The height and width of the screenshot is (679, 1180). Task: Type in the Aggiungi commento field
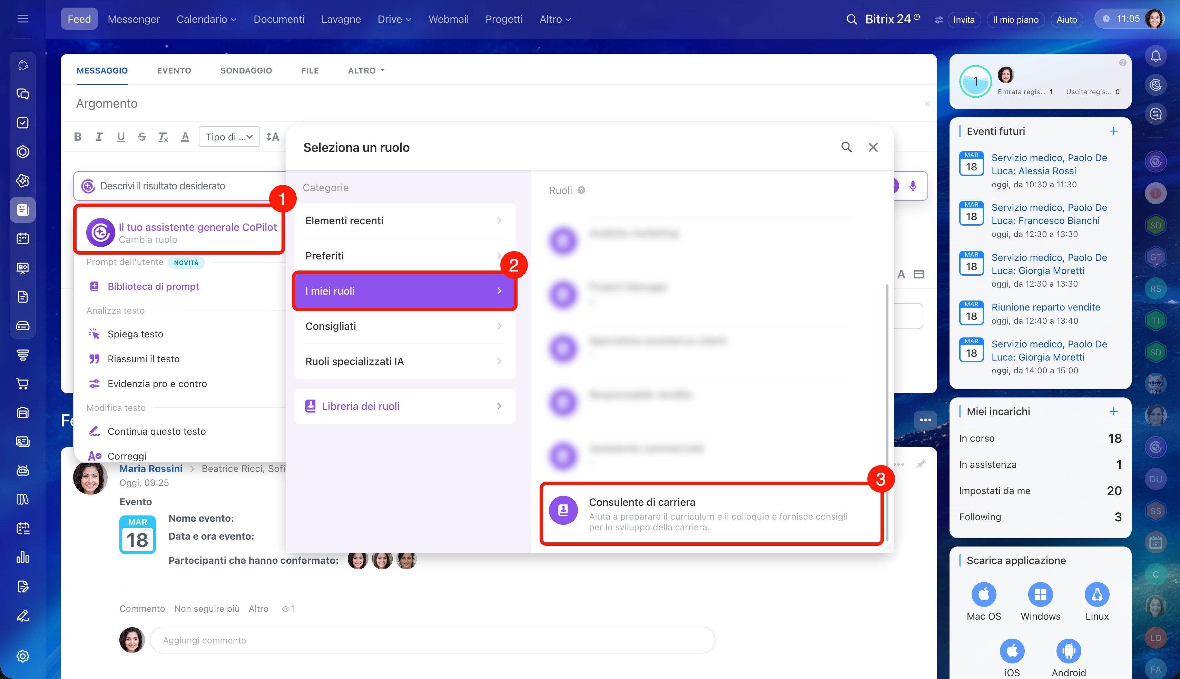[x=432, y=640]
